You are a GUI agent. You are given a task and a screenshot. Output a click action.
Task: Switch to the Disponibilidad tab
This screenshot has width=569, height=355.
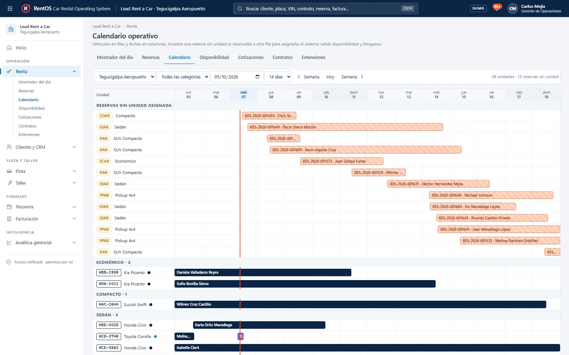214,57
